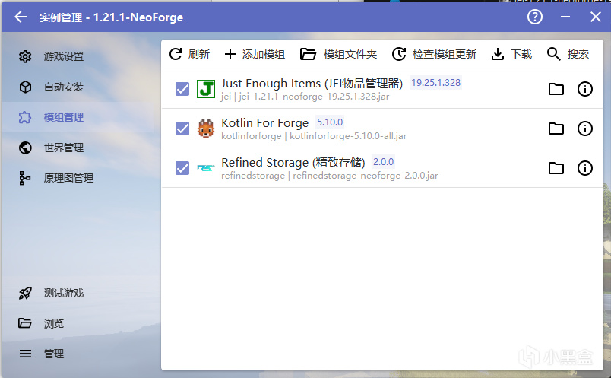
Task: Open the 浏览 sidebar entry
Action: click(78, 323)
